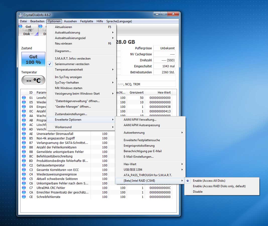
Task: Click the status orb for Non-4k angepasster Zugriff
Action: click(x=24, y=138)
